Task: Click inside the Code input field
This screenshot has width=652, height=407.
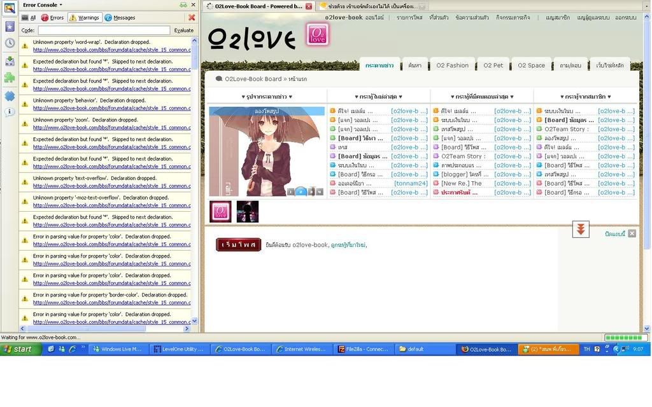Action: (104, 31)
